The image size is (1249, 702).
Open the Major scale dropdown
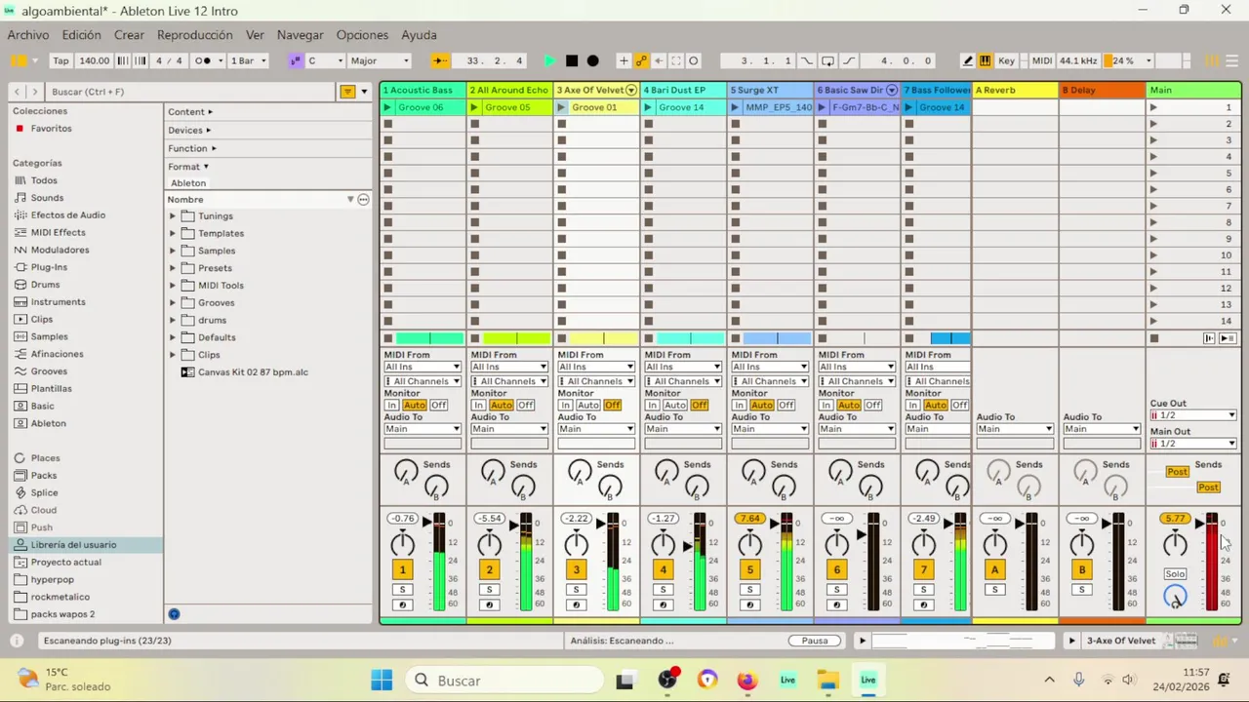[379, 60]
